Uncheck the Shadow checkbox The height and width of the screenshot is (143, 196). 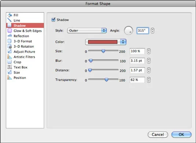point(53,20)
